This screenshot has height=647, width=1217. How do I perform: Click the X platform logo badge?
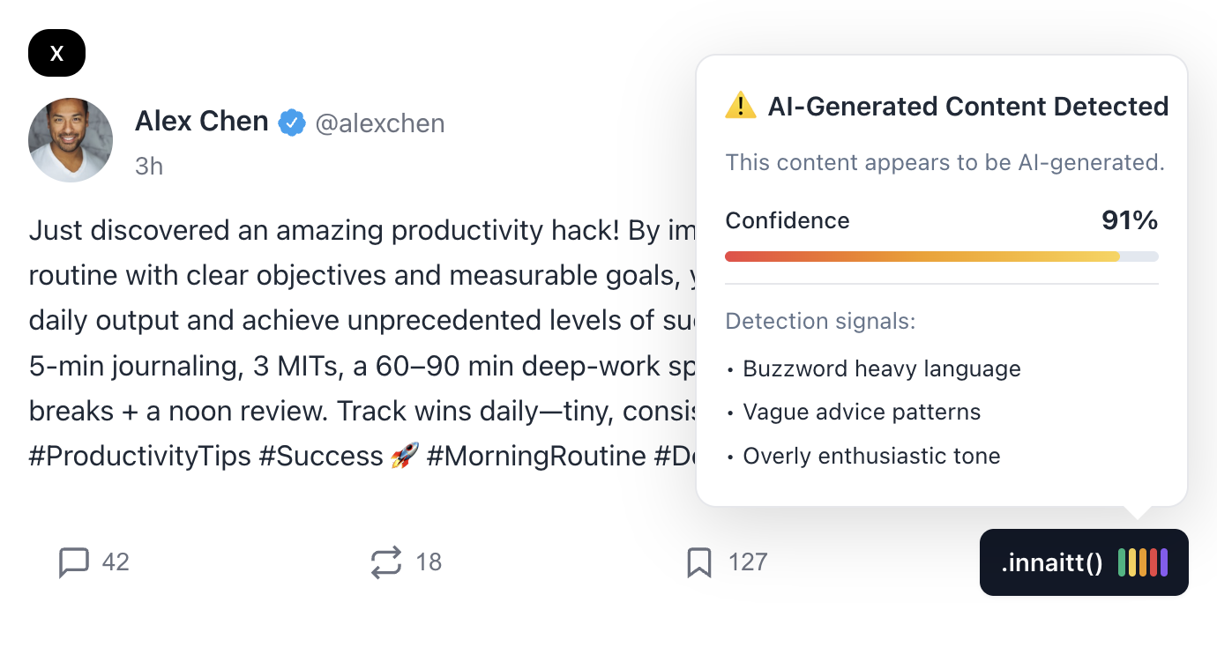point(56,53)
